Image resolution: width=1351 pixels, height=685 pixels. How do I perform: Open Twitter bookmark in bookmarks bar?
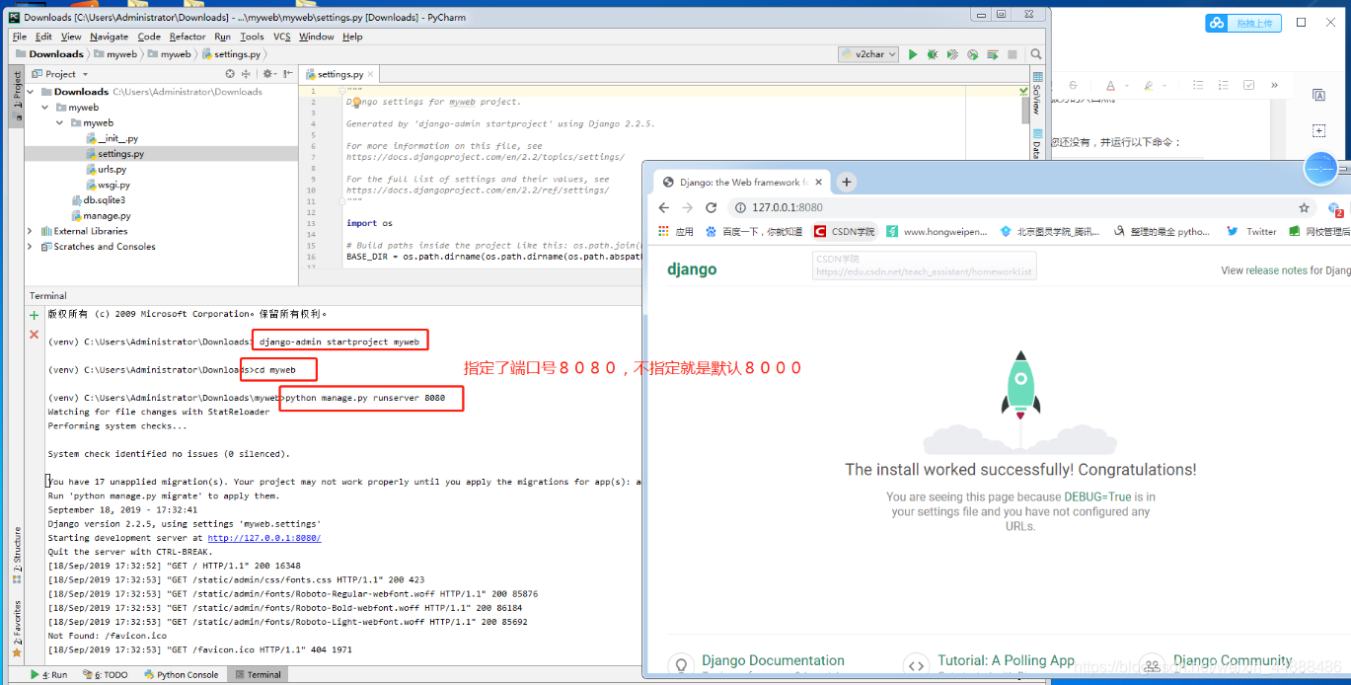(1251, 232)
